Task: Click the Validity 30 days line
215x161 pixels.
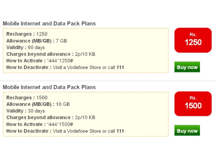Action: pos(25,111)
